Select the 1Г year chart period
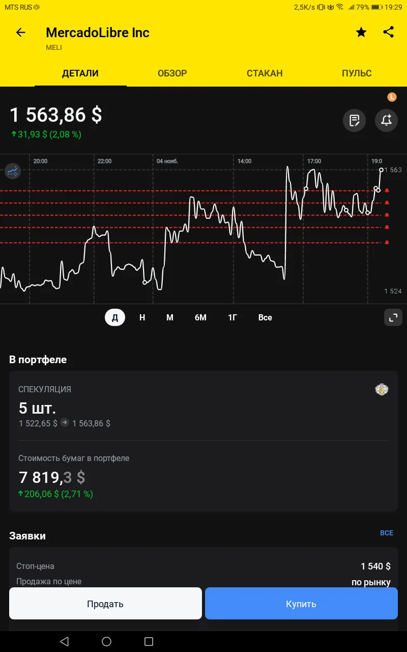 232,317
